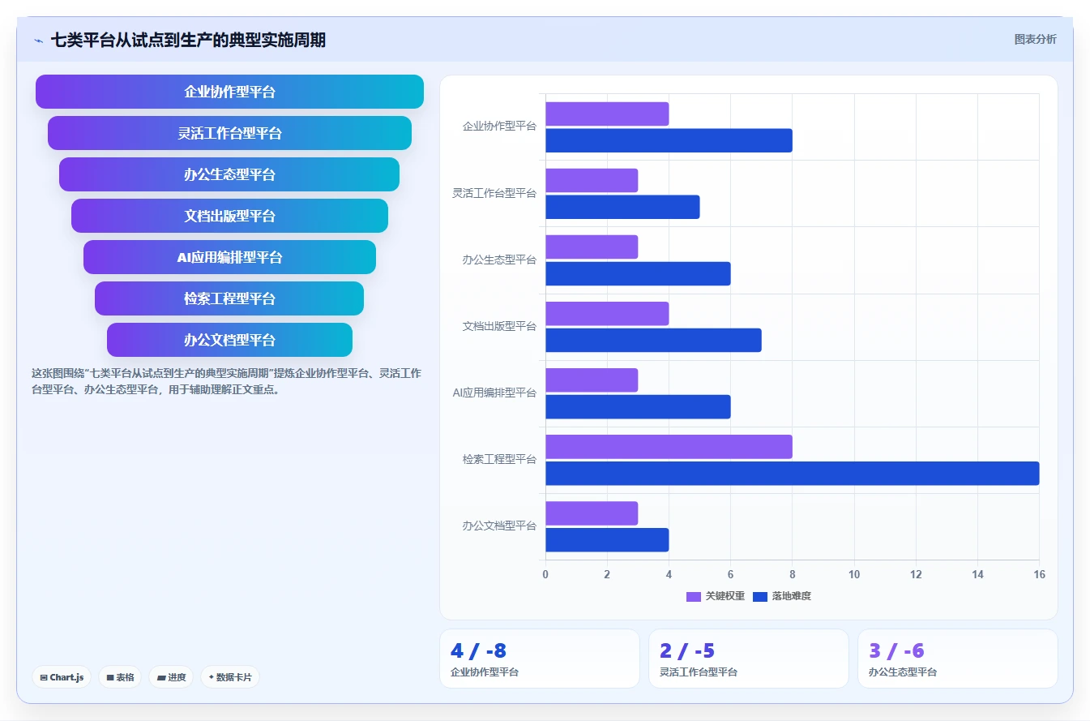Screen dimensions: 1090x721
Task: Click the purple 关键权重 bar for 文档出版型平台
Action: click(x=607, y=314)
